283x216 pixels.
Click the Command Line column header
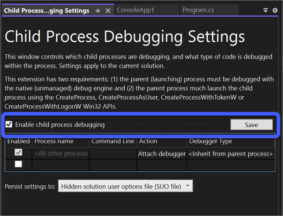click(113, 141)
